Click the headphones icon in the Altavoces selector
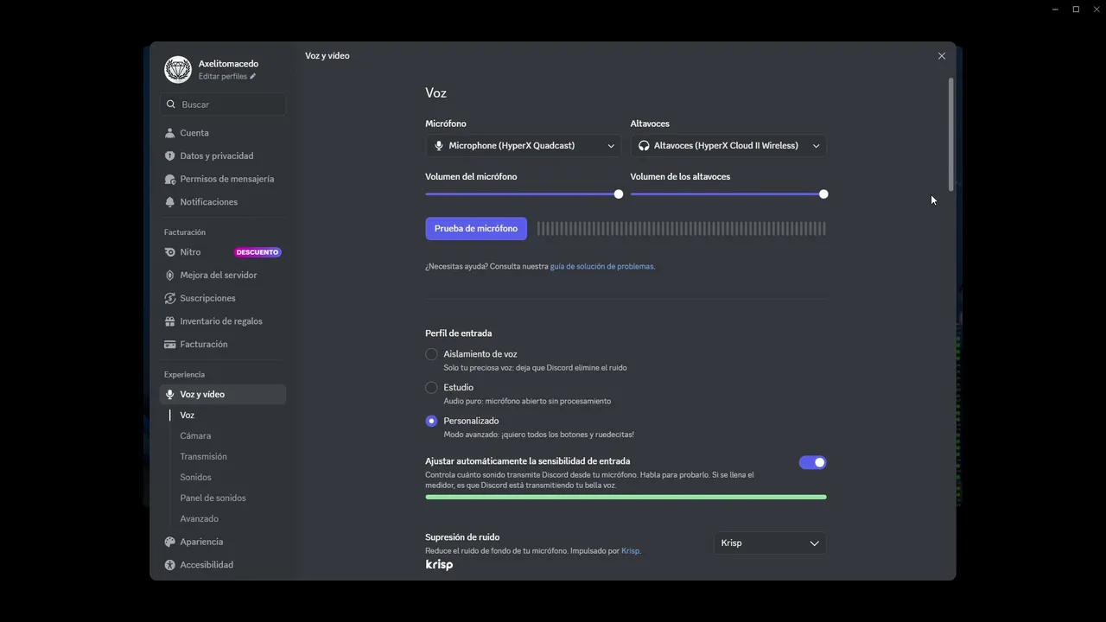Screen dimensions: 1106x622 (644, 146)
